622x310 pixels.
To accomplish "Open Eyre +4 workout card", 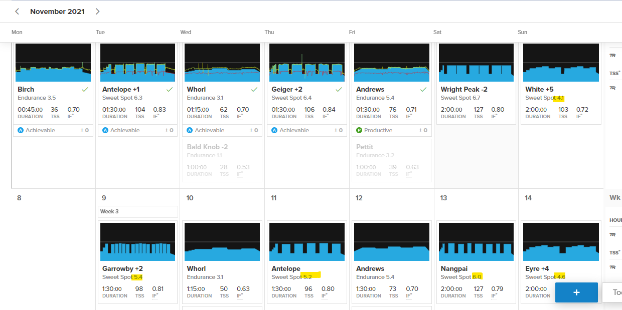I will point(561,262).
